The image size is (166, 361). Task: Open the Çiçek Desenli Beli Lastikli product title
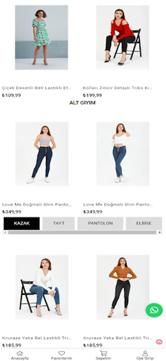(37, 88)
